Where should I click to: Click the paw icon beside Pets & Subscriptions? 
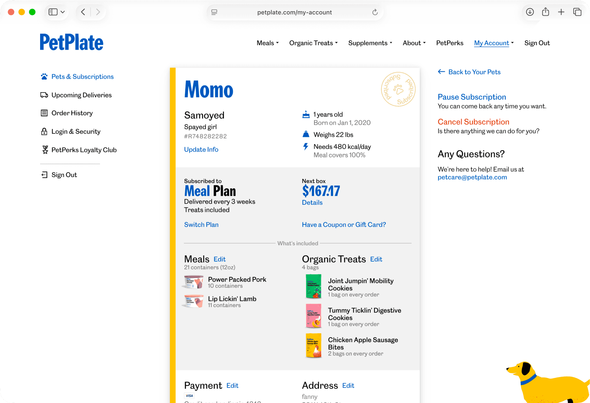click(x=44, y=77)
